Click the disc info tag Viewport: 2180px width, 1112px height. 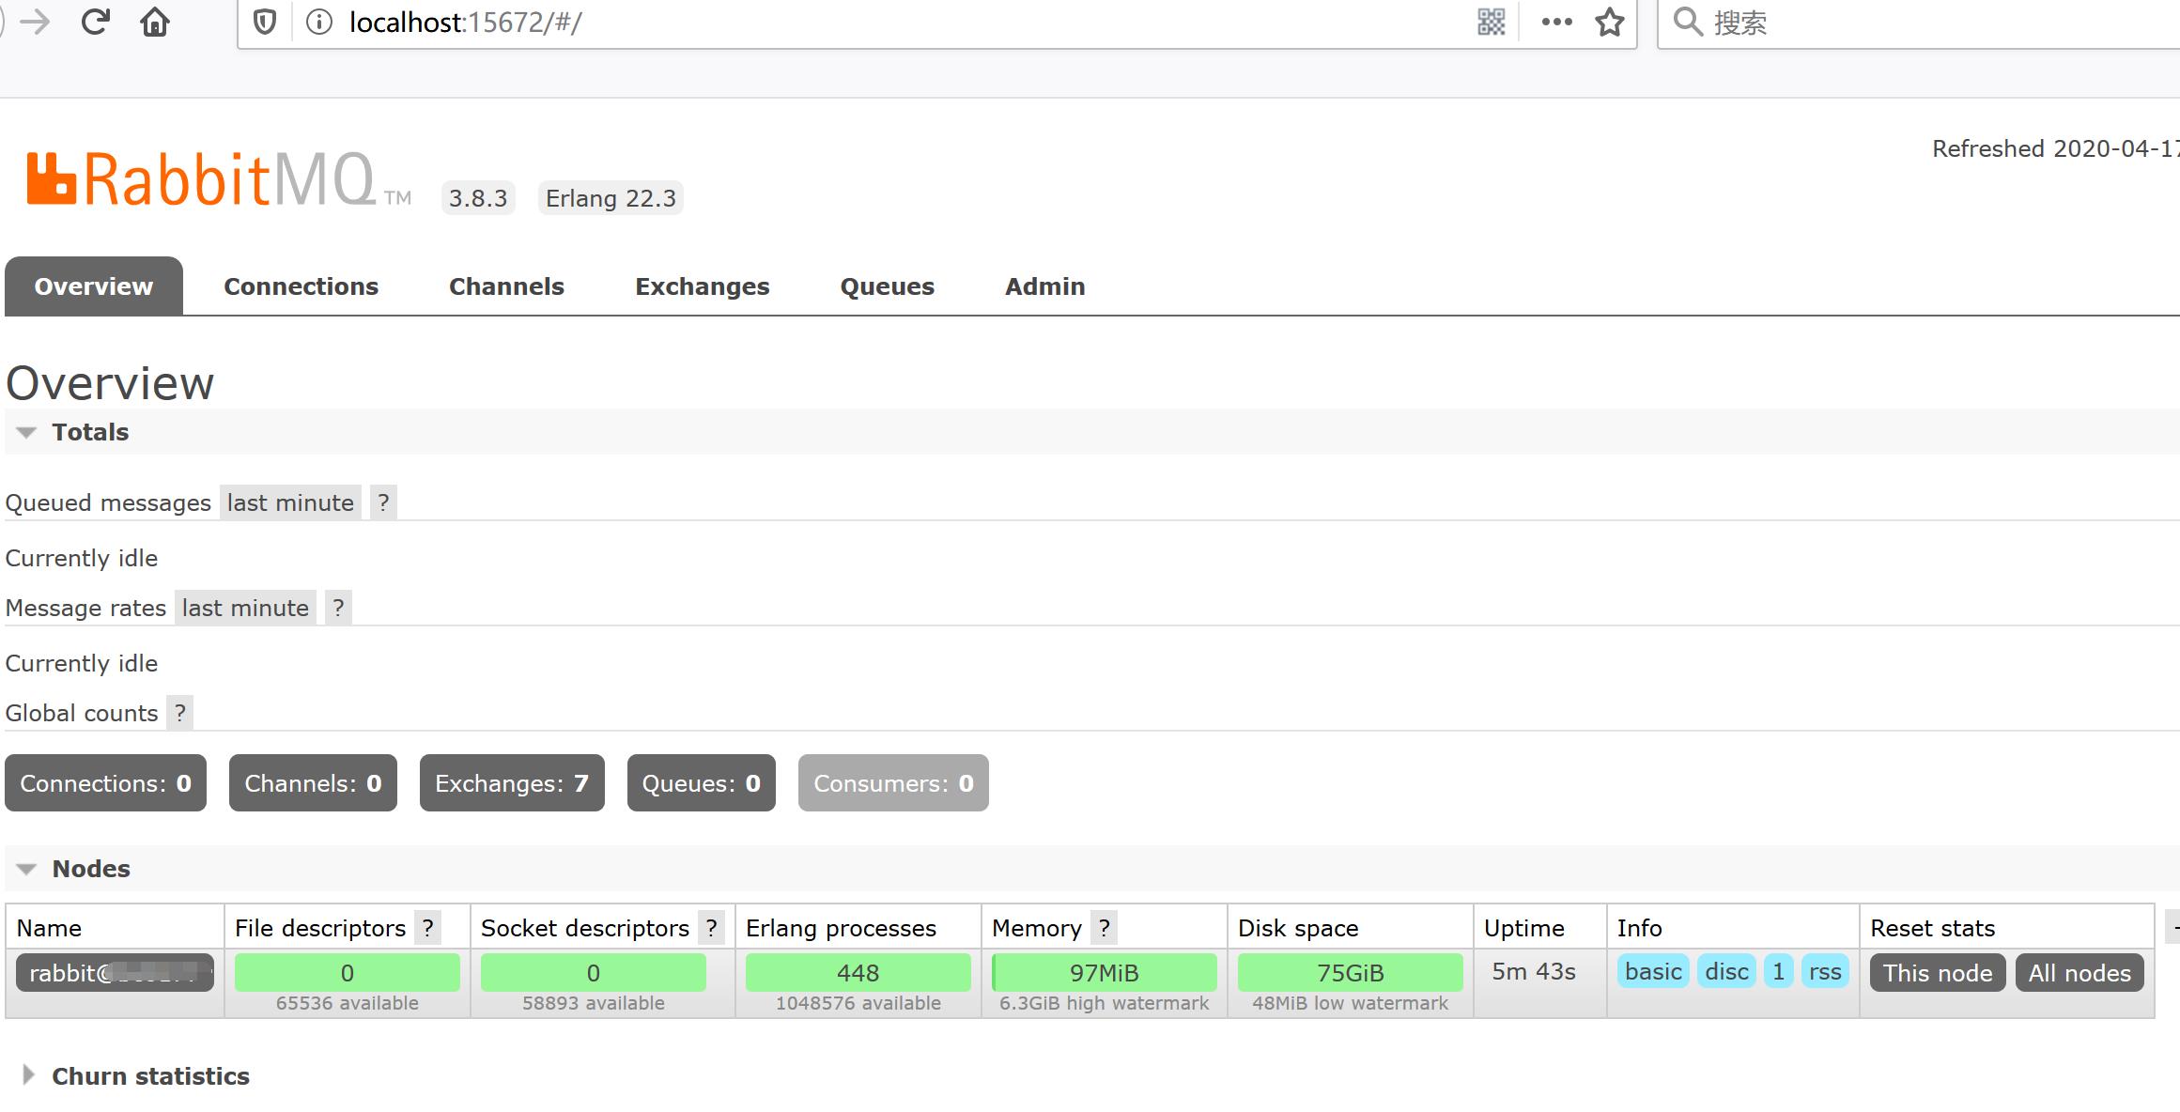point(1726,971)
